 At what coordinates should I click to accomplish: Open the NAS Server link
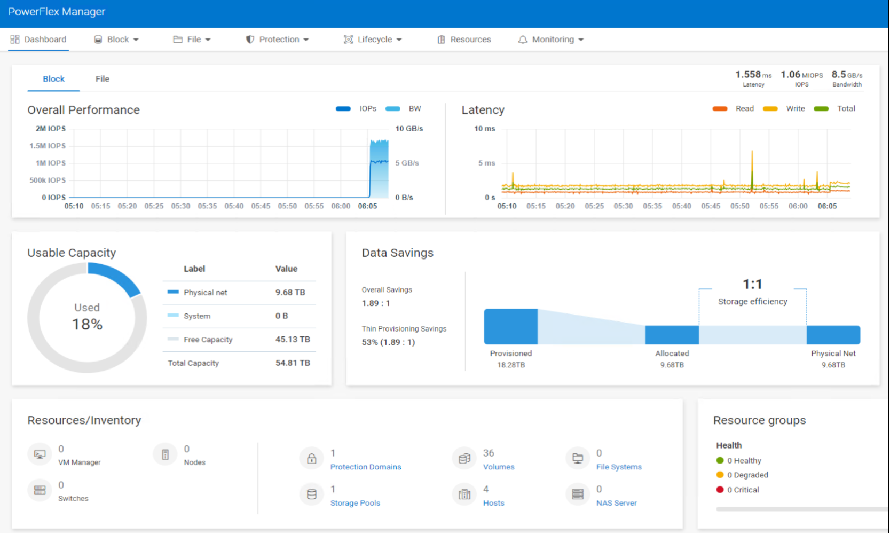[617, 504]
